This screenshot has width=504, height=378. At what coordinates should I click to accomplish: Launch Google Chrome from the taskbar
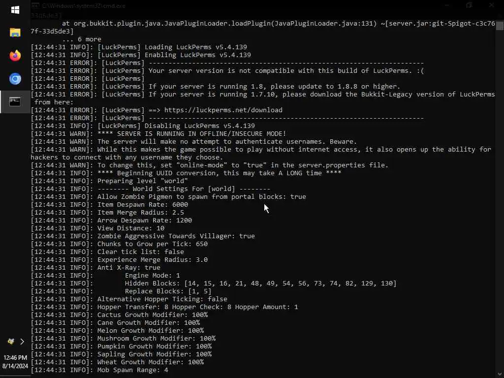[15, 79]
